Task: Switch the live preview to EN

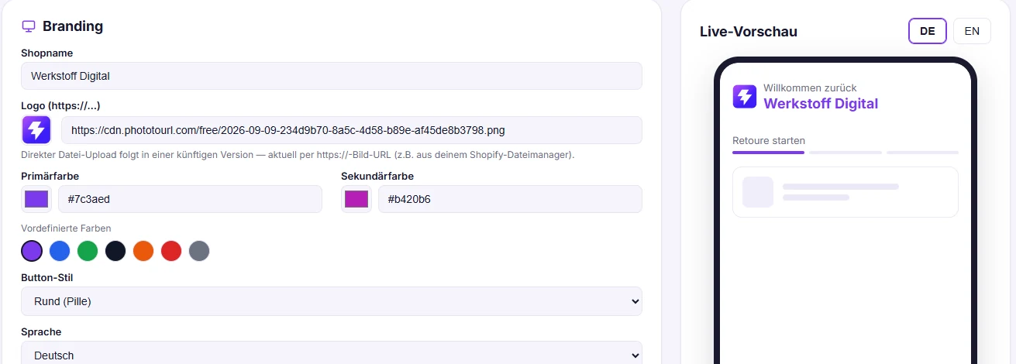Action: point(972,31)
